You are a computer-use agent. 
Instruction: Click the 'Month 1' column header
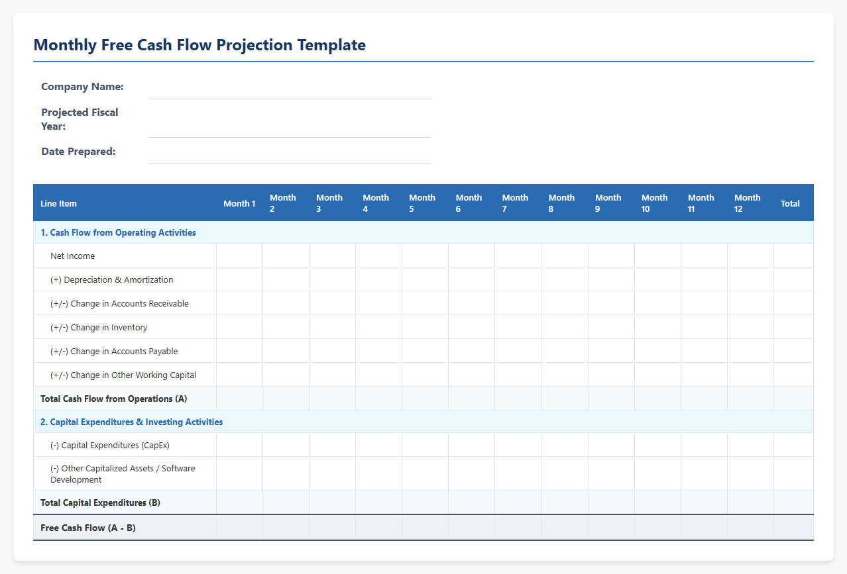click(239, 203)
